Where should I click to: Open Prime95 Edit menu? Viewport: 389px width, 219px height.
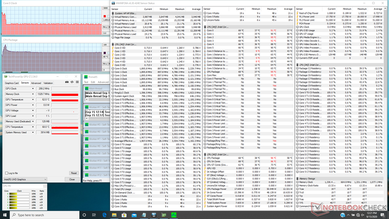pos(93,82)
